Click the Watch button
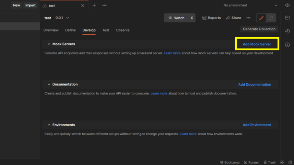Image resolution: width=294 pixels, height=165 pixels. [176, 18]
